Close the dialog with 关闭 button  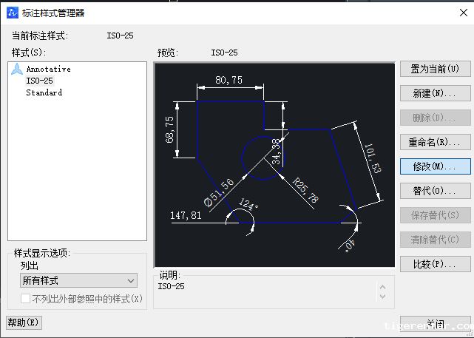(x=434, y=323)
